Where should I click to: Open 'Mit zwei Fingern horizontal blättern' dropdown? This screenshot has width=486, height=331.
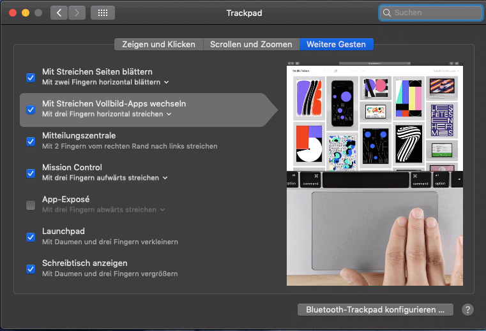[105, 82]
